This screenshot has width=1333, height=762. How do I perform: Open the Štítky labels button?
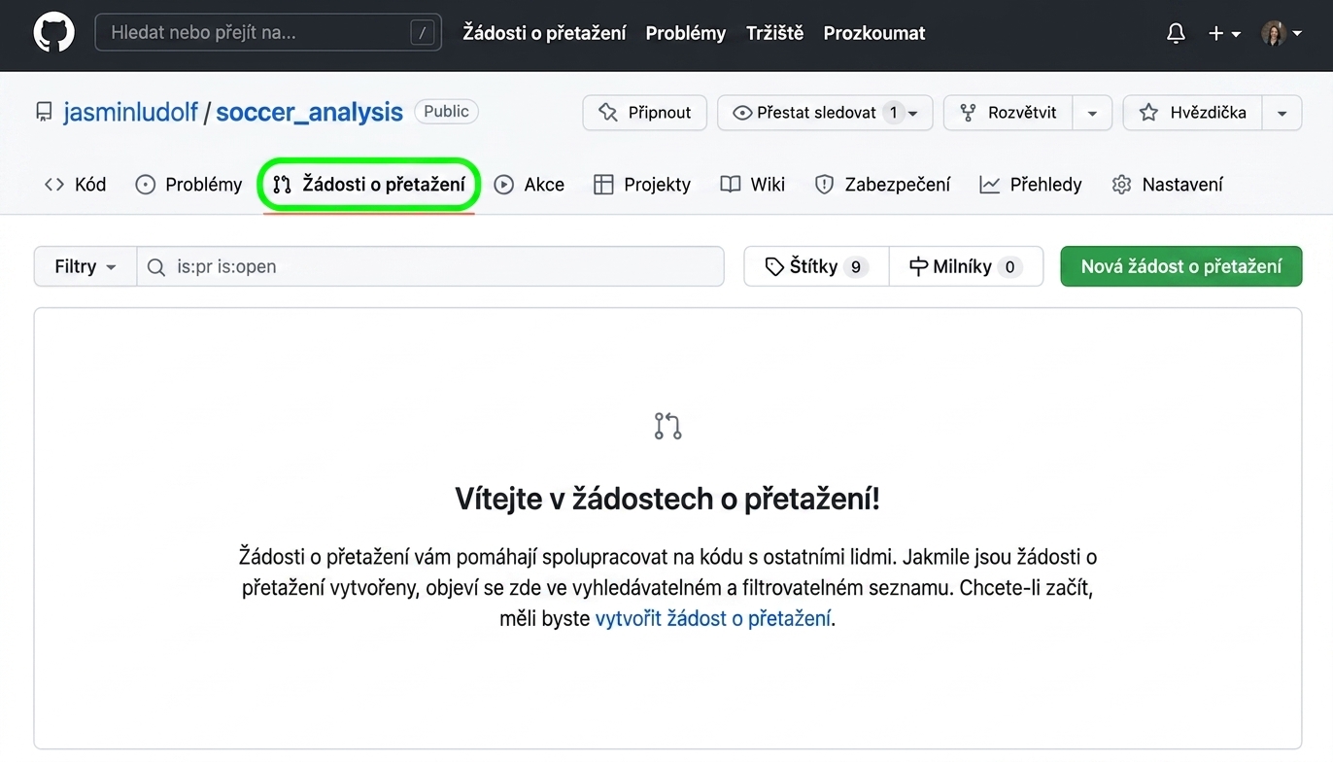coord(816,266)
